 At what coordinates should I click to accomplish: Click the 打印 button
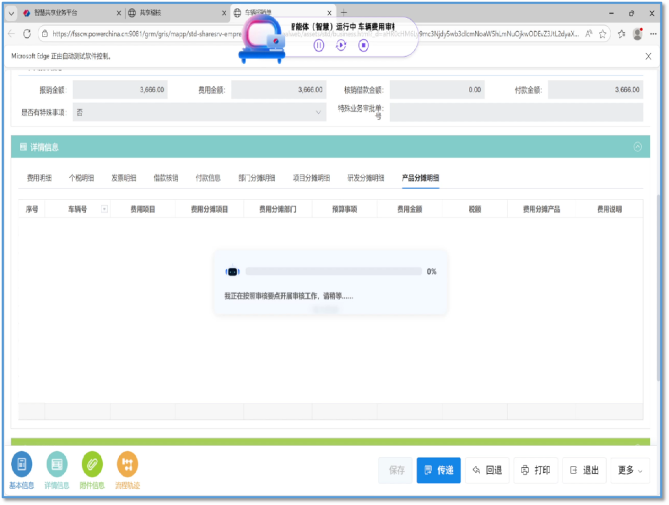tap(536, 470)
